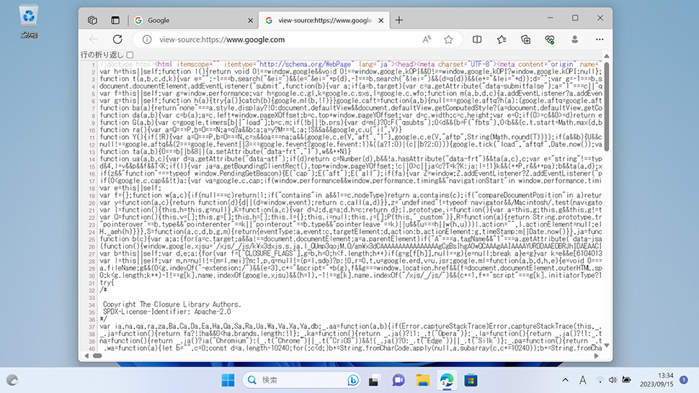Viewport: 699px width, 393px height.
Task: Open Task View on taskbar
Action: click(x=373, y=381)
